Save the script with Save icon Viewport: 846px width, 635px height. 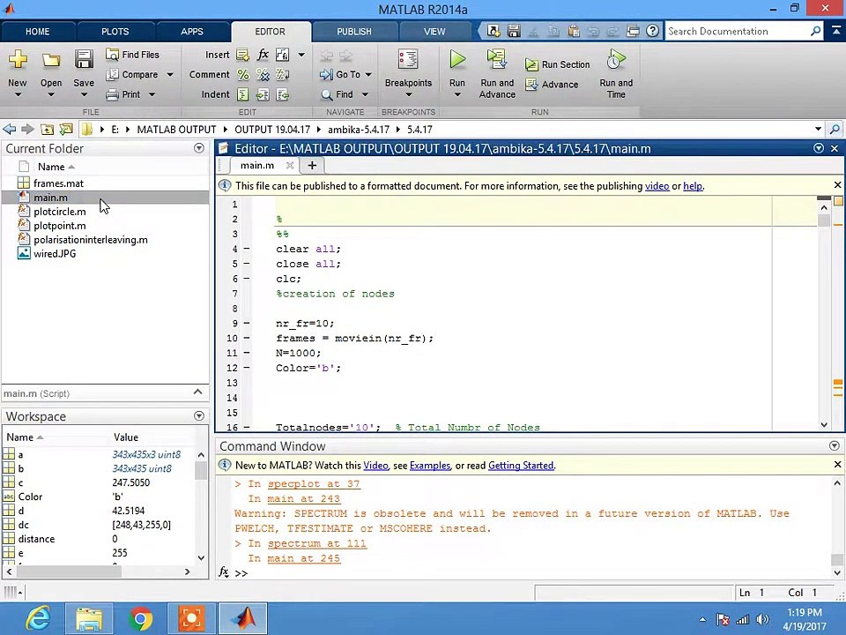coord(84,59)
